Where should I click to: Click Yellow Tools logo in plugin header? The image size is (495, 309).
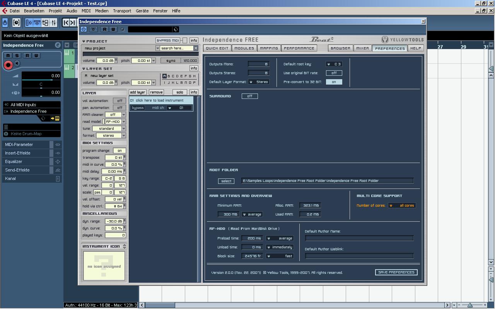tap(402, 39)
